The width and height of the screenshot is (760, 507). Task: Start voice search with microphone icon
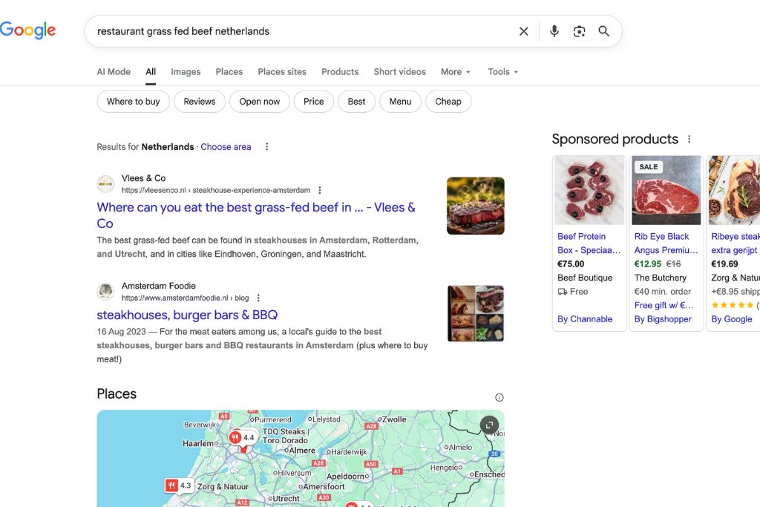554,31
